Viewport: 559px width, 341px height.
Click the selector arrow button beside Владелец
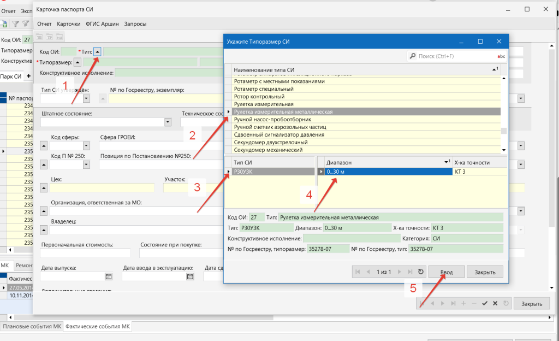pyautogui.click(x=44, y=230)
